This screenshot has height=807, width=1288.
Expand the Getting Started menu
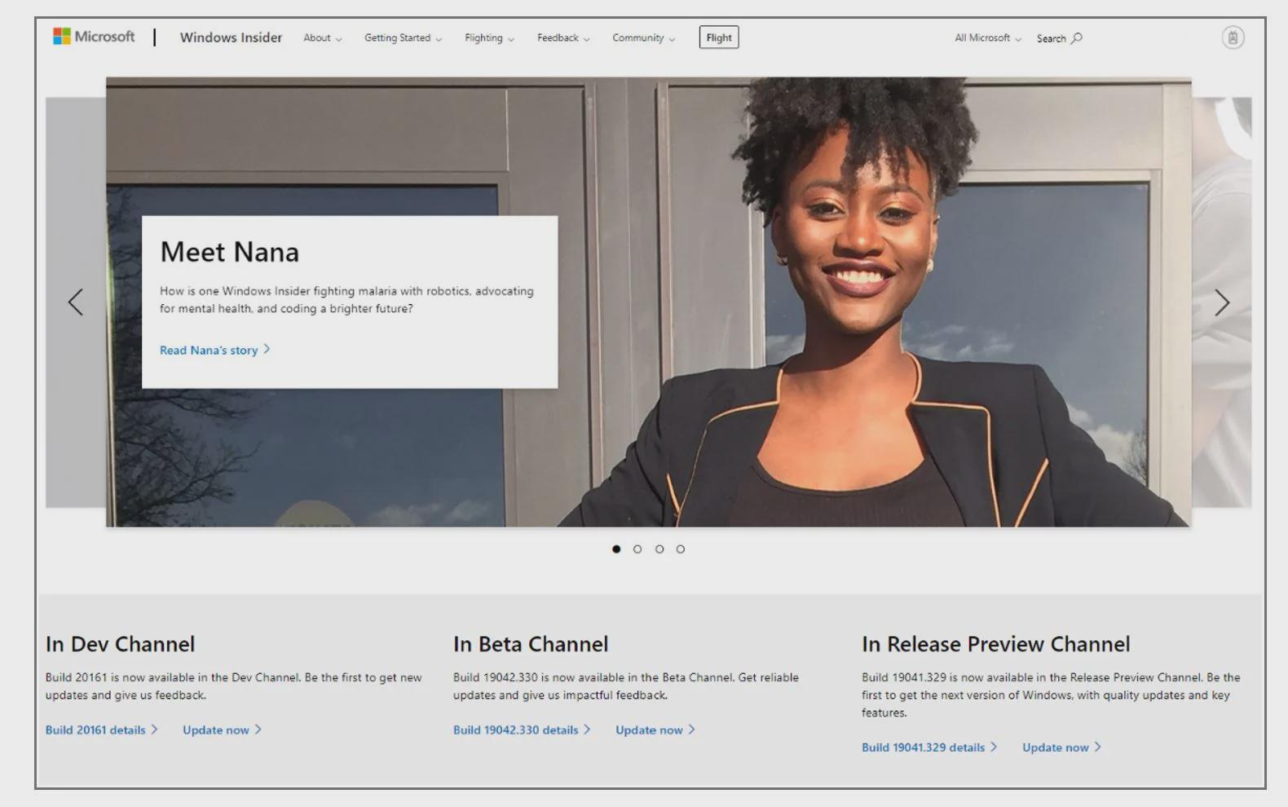point(404,37)
